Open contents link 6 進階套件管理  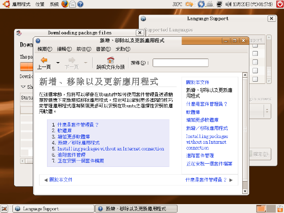point(71,155)
